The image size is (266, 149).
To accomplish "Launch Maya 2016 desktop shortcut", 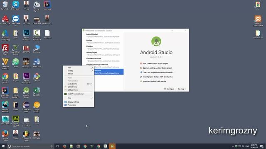I will pyautogui.click(x=5, y=120).
